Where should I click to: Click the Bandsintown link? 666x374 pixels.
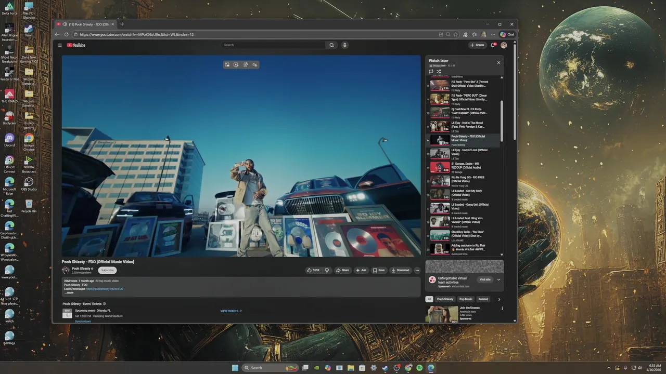(x=83, y=322)
